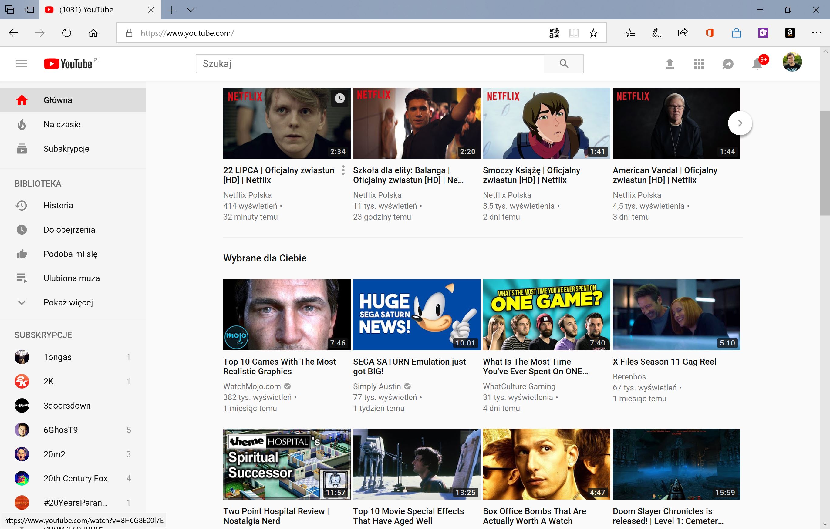
Task: Open the Simply Austin channel link
Action: 377,386
